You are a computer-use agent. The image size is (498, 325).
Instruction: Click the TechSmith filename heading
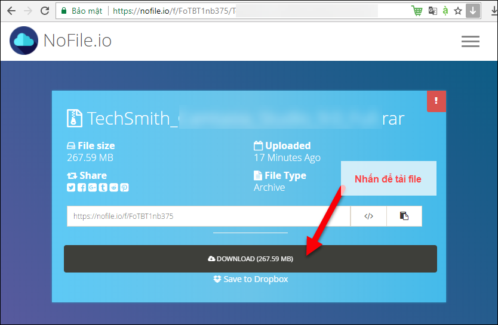(x=245, y=118)
